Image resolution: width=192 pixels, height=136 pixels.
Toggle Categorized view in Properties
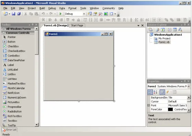click(x=150, y=92)
